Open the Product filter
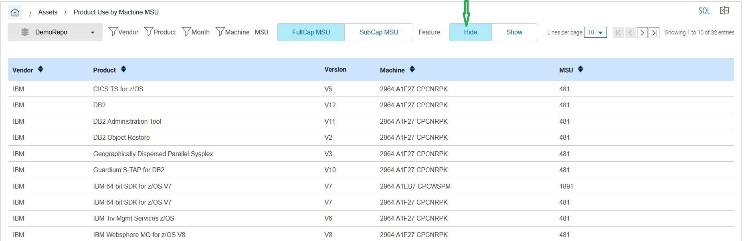 coord(160,32)
